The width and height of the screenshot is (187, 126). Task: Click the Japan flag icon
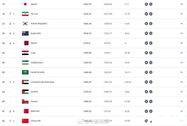click(x=25, y=4)
